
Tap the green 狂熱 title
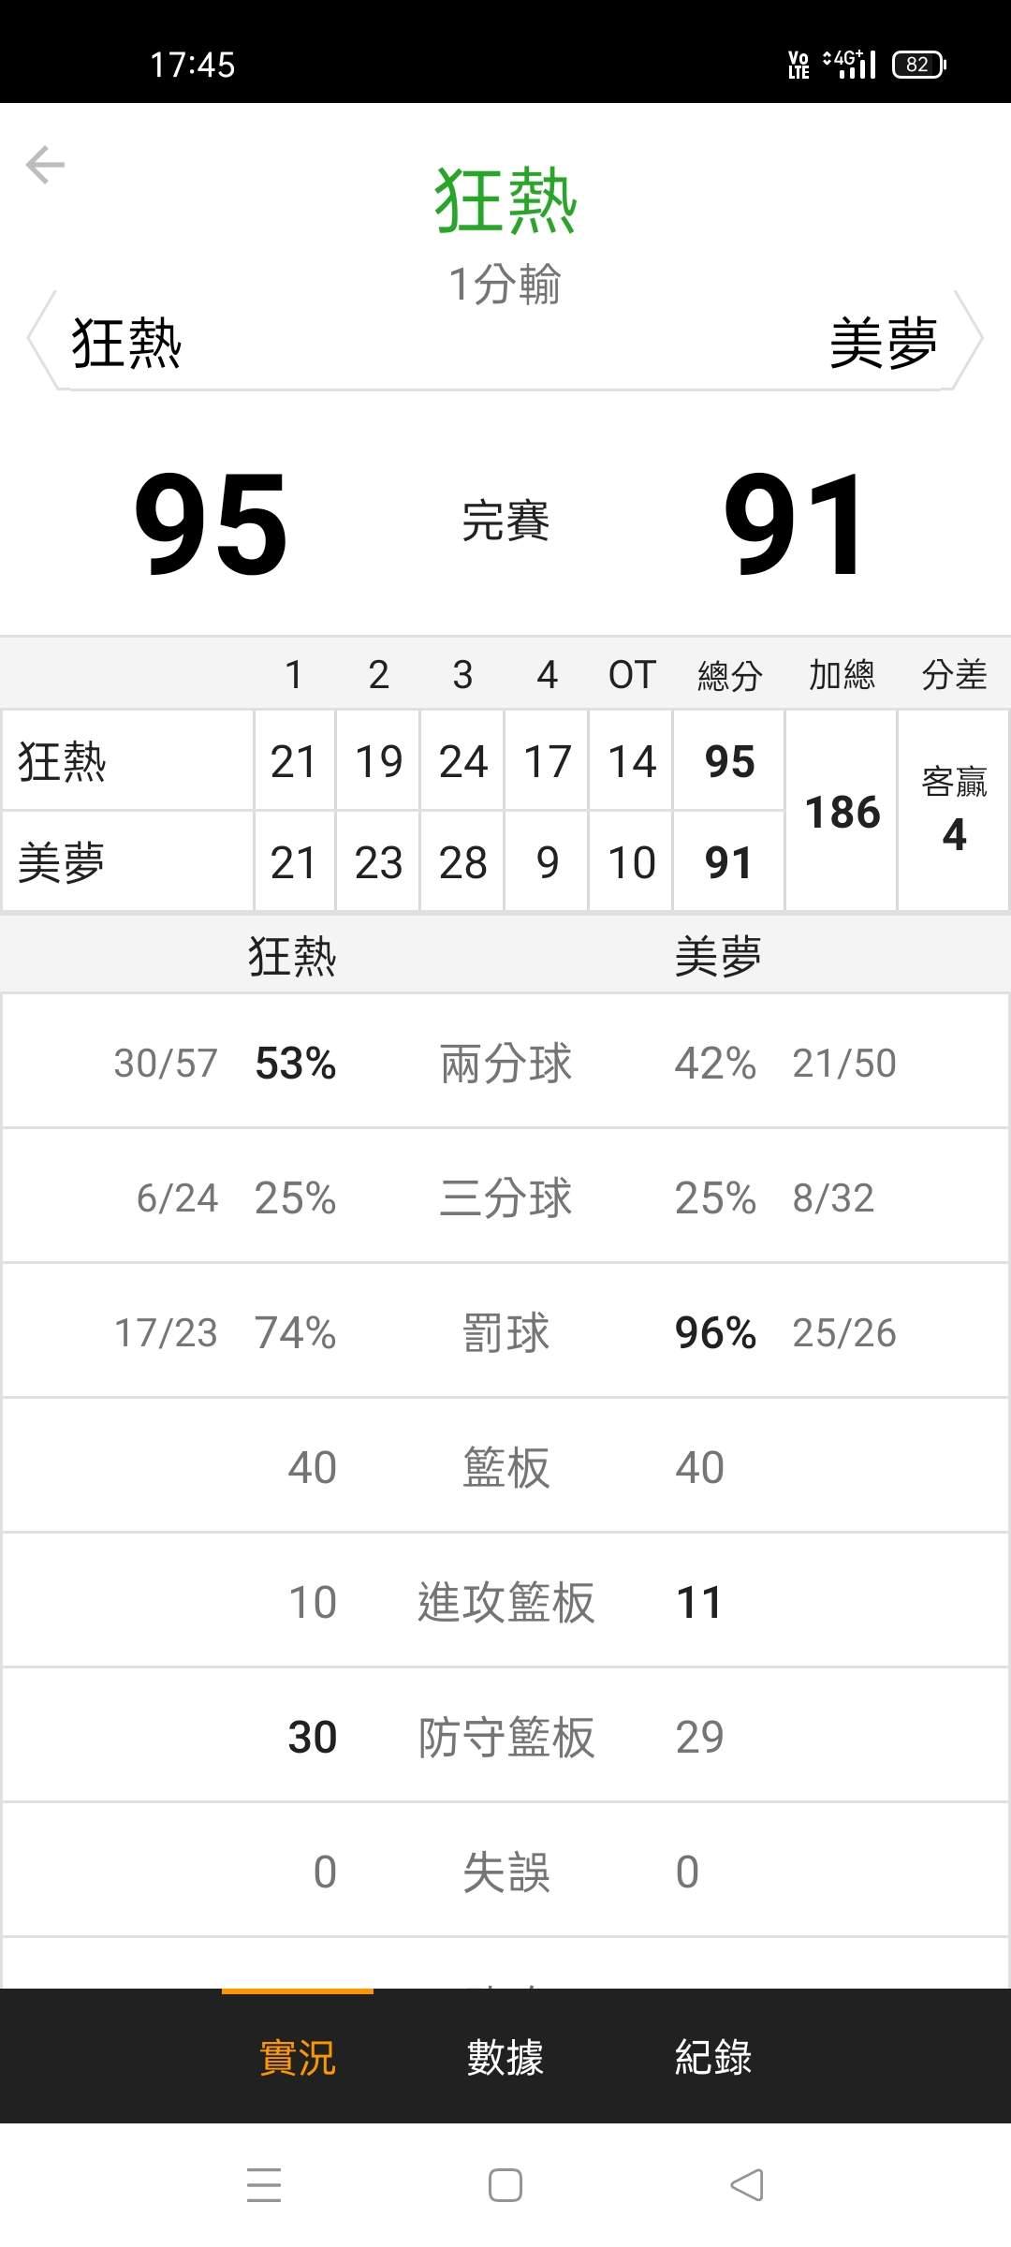pos(505,200)
